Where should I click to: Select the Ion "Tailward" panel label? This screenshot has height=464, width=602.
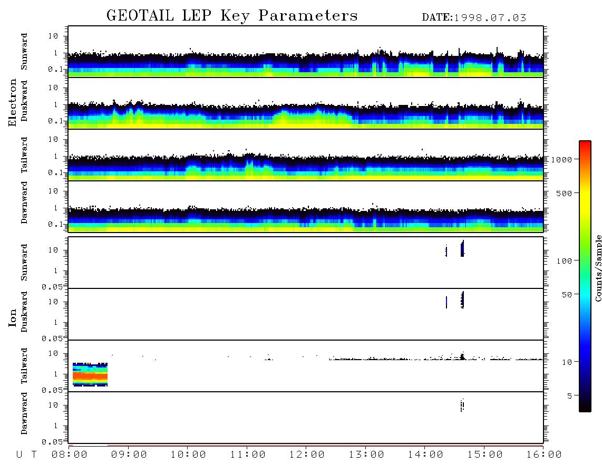click(24, 366)
